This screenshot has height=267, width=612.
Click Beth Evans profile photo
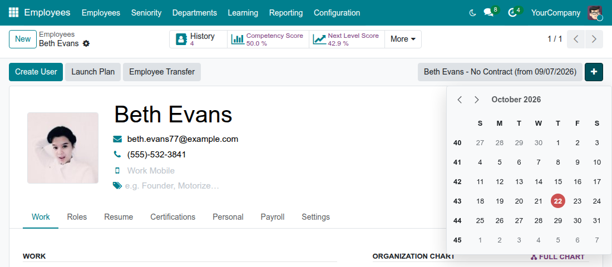coord(63,148)
